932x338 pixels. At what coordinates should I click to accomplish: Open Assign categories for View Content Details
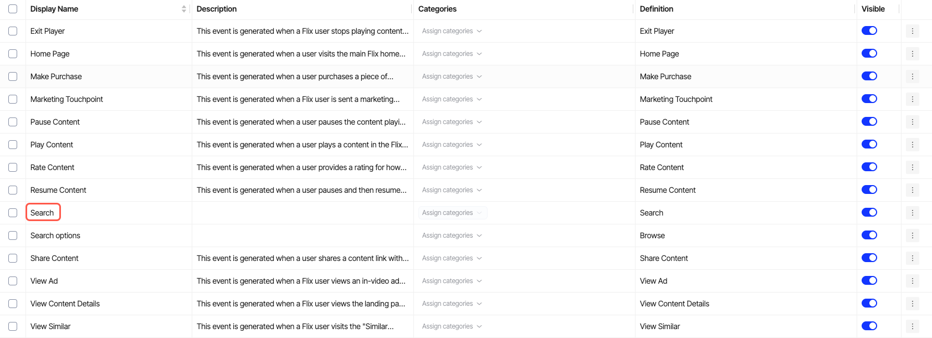coord(452,304)
